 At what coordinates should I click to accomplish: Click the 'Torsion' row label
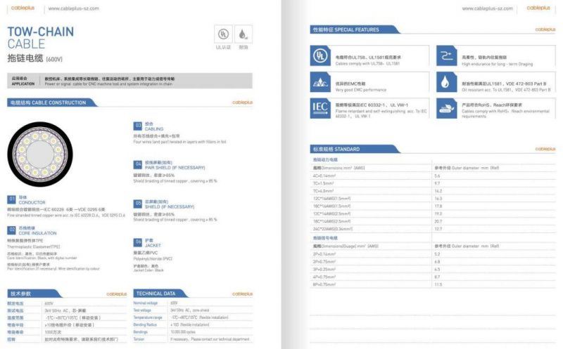(x=139, y=339)
